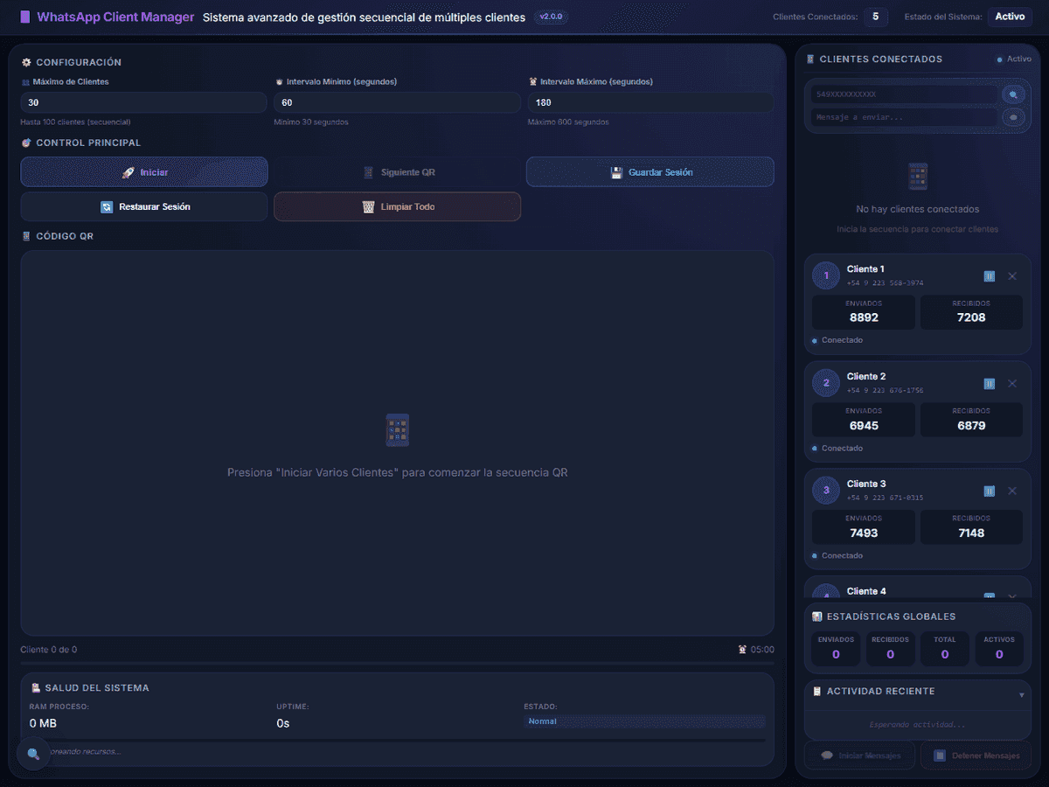The image size is (1049, 787).
Task: Click the Detener Mensajes button
Action: (976, 756)
